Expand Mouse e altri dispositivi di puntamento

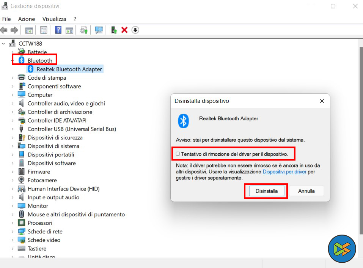click(13, 214)
